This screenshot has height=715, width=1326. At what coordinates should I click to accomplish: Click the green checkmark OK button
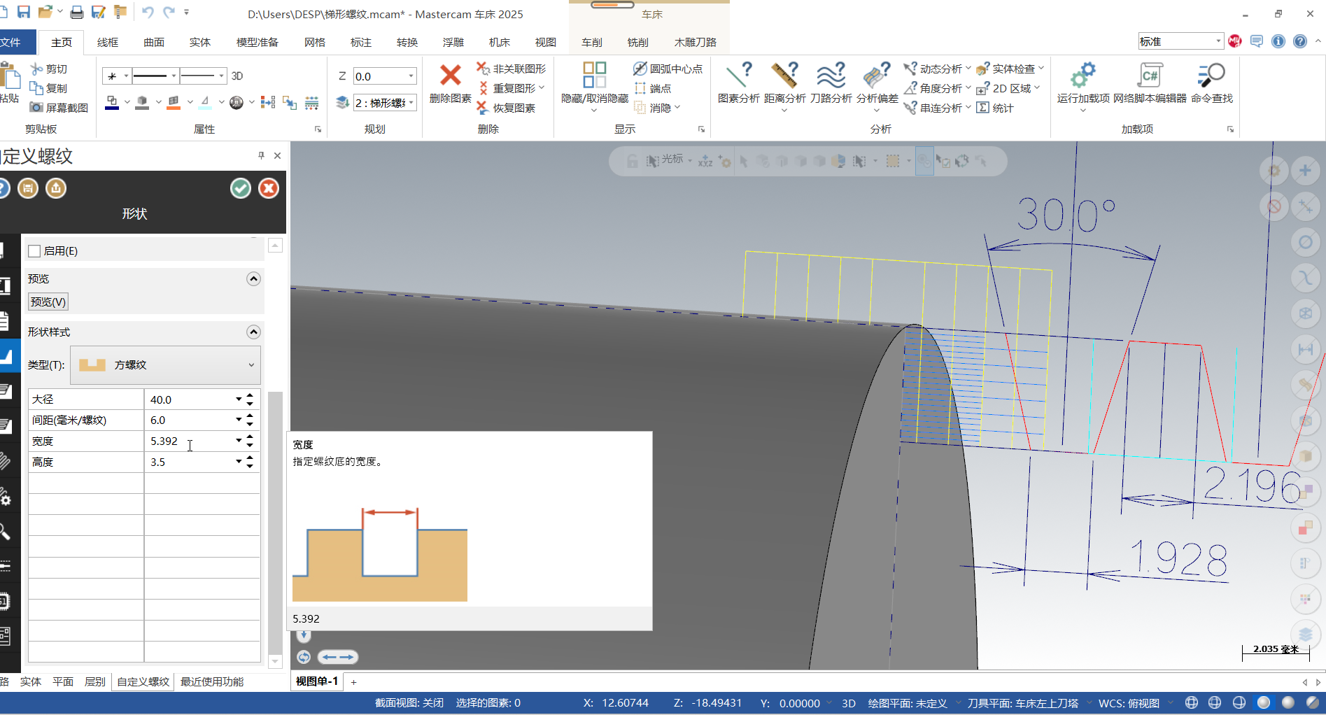(241, 188)
